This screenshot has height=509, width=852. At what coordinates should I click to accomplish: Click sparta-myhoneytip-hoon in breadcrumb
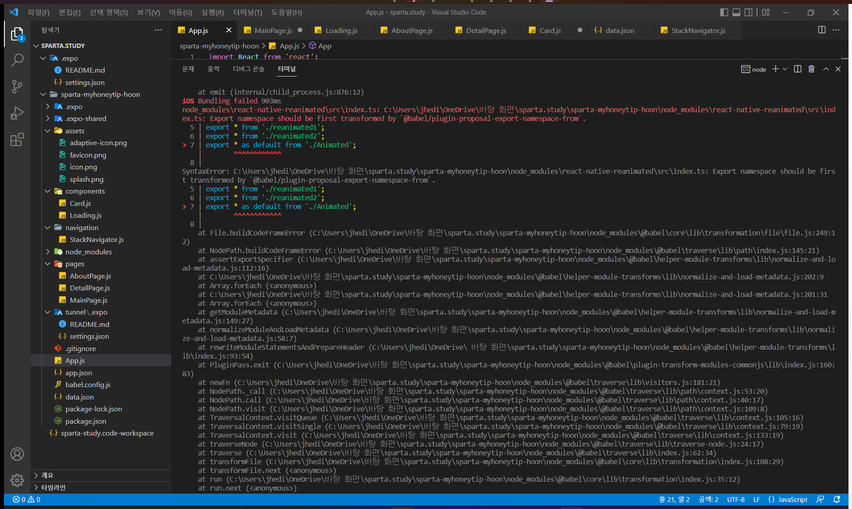tap(219, 46)
